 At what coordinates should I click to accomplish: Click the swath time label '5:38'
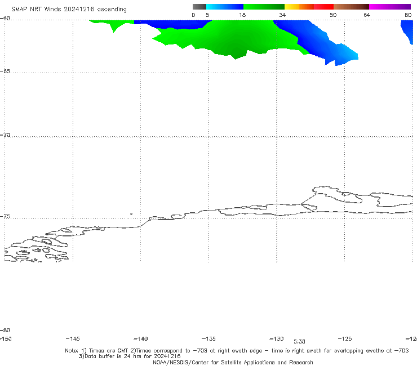299,342
